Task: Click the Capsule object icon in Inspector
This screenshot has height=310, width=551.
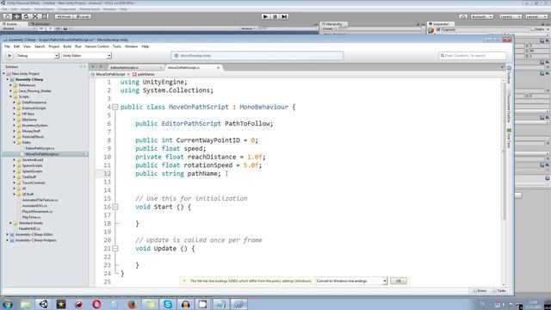Action: [x=431, y=31]
